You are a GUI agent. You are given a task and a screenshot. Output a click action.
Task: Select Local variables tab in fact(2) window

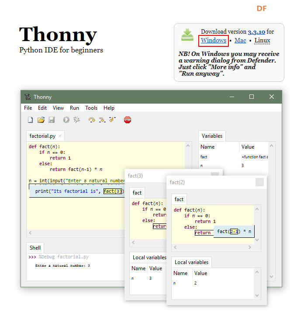(x=191, y=262)
